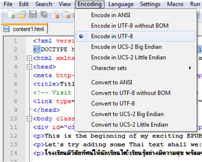Open the Edit menu

pos(24,4)
